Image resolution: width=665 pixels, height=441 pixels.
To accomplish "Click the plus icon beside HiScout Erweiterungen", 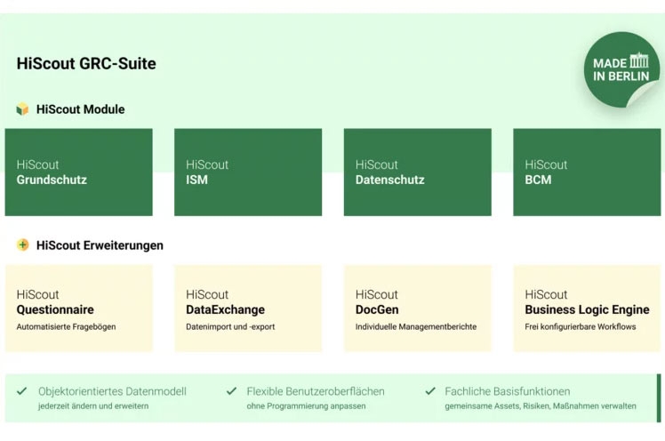I will (22, 245).
